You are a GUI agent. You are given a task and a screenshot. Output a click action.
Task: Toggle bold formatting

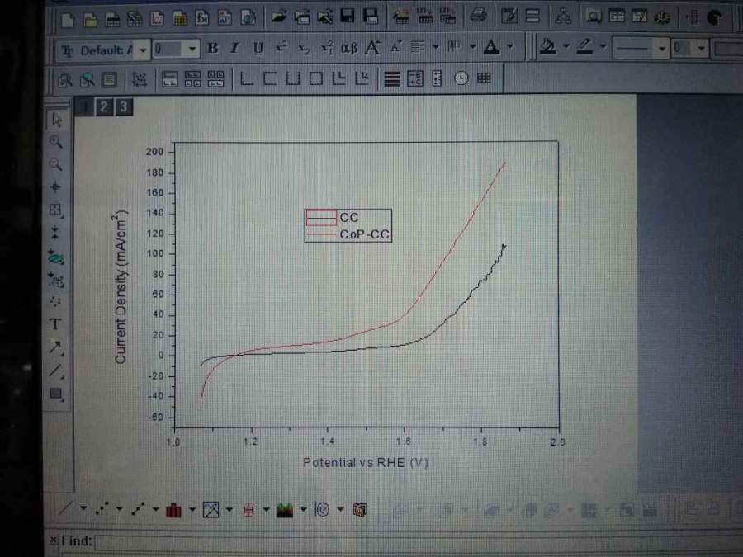pos(213,49)
